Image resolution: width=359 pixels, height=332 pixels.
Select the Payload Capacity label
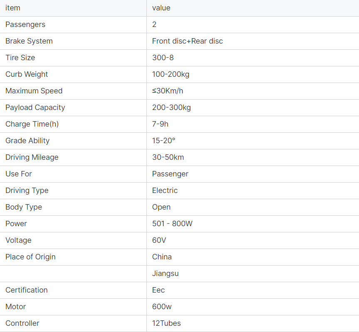(x=35, y=107)
